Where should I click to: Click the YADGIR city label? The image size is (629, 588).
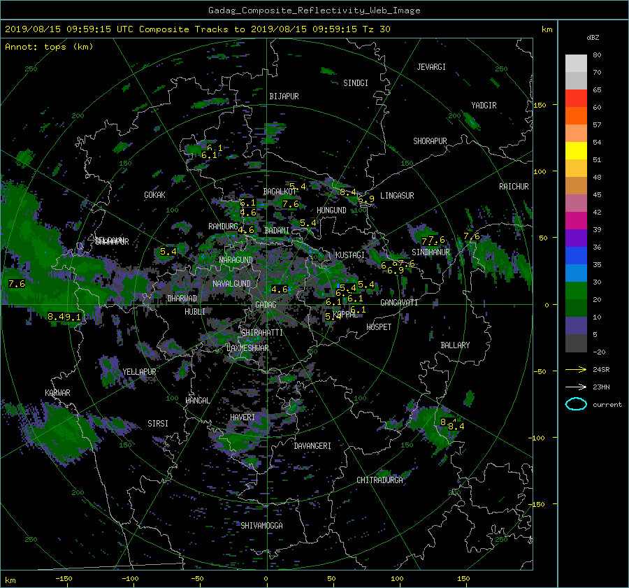pos(484,106)
